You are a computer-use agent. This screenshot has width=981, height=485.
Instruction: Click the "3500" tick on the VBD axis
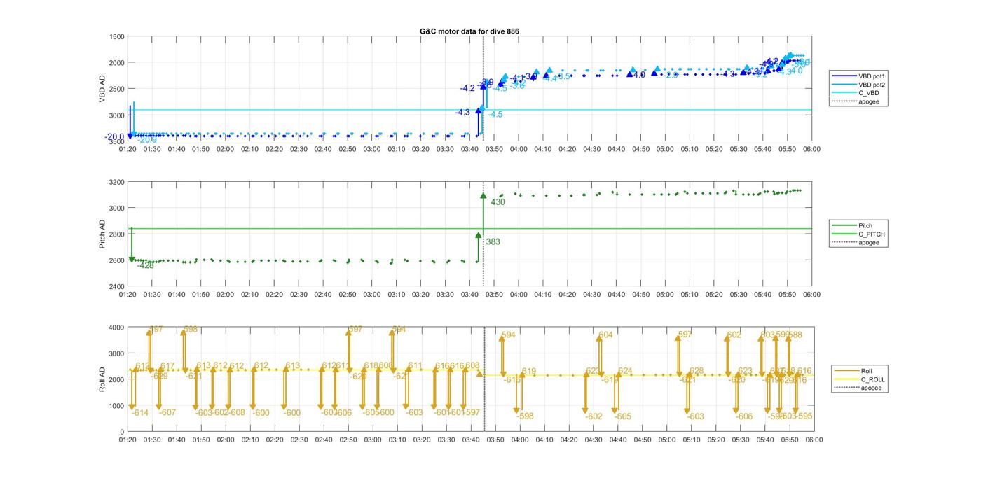pyautogui.click(x=117, y=141)
